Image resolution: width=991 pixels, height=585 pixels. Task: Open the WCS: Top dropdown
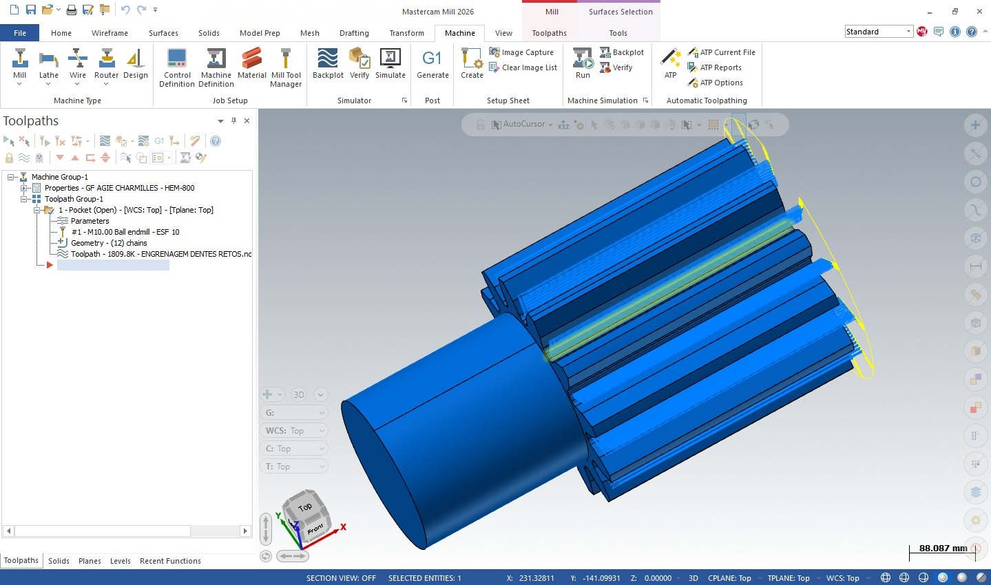[293, 430]
